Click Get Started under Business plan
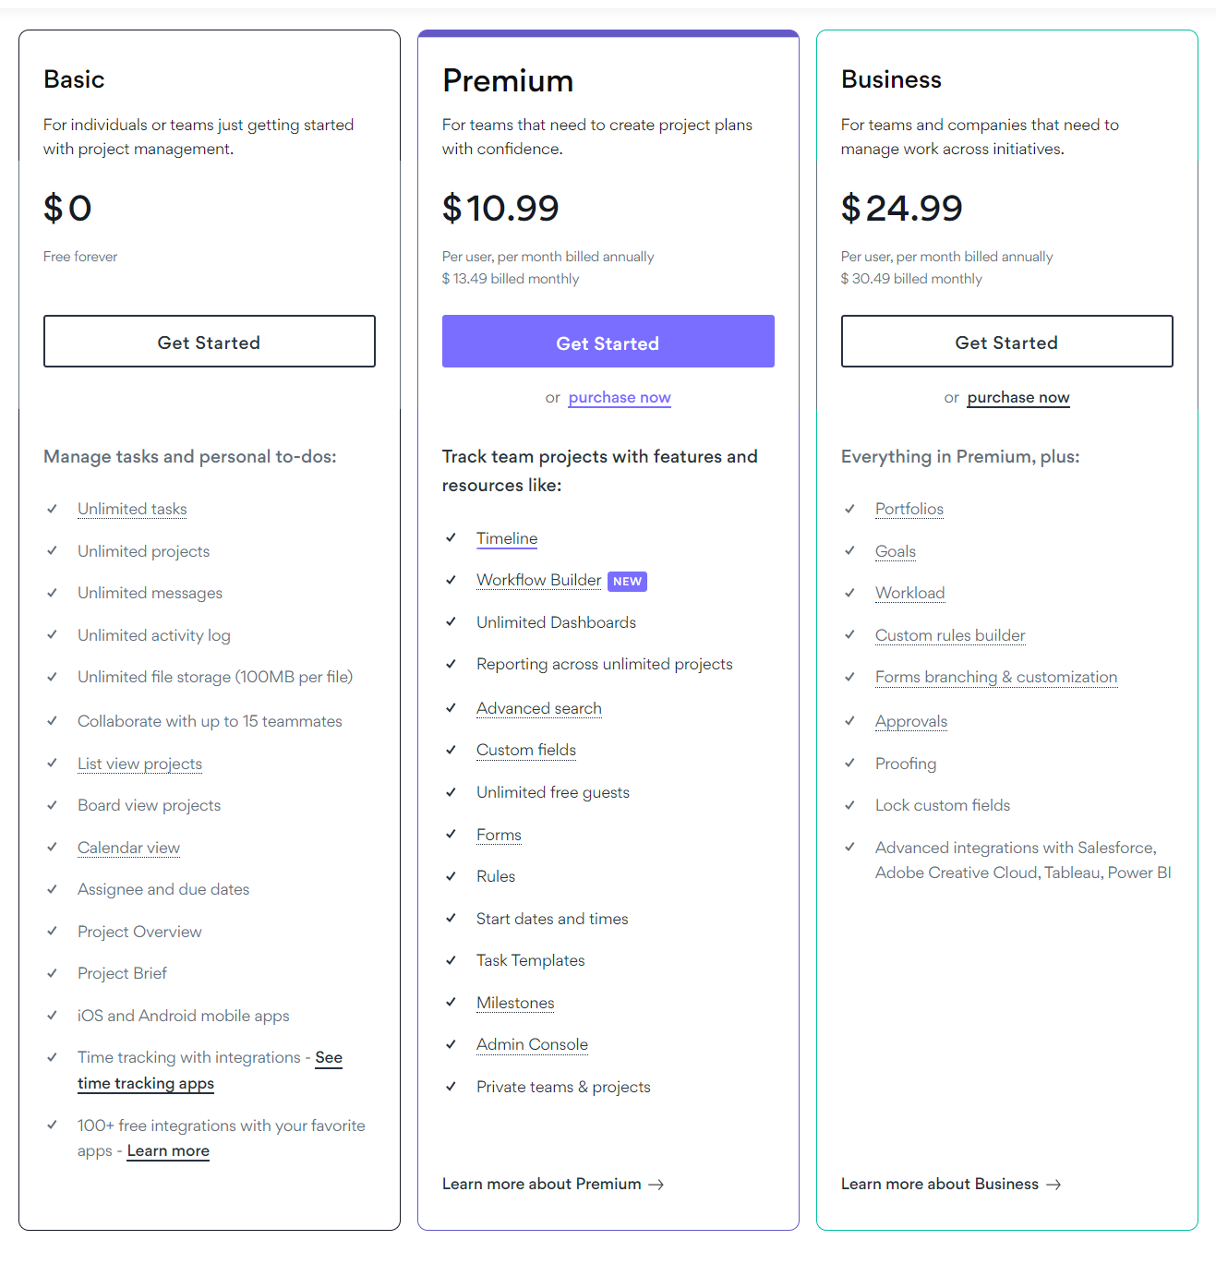The width and height of the screenshot is (1216, 1264). [1005, 342]
